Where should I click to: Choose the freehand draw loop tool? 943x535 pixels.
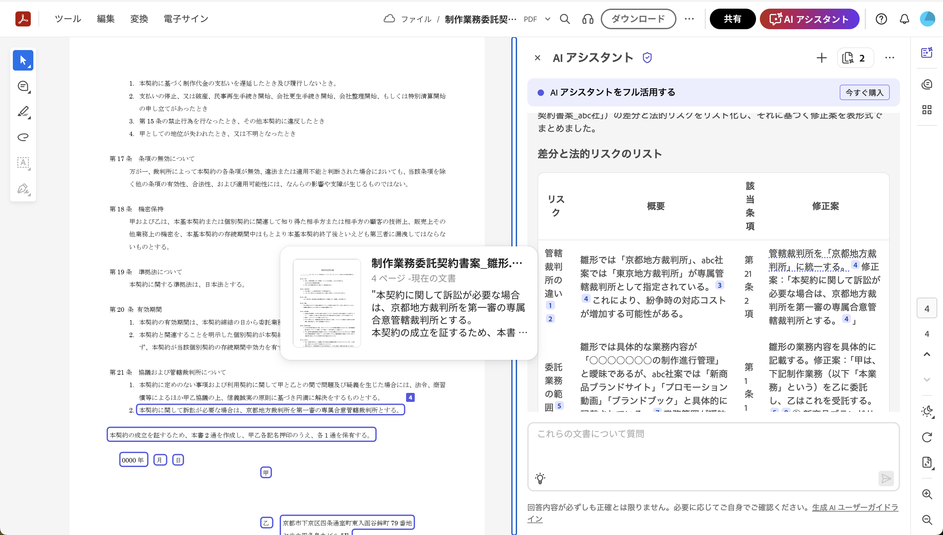click(x=23, y=137)
